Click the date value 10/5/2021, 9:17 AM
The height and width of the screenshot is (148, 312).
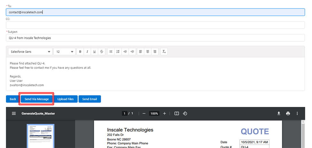(x=254, y=142)
